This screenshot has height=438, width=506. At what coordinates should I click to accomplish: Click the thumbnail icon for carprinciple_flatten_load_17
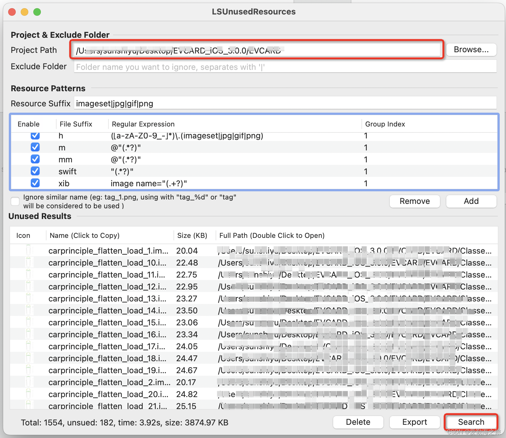point(28,346)
